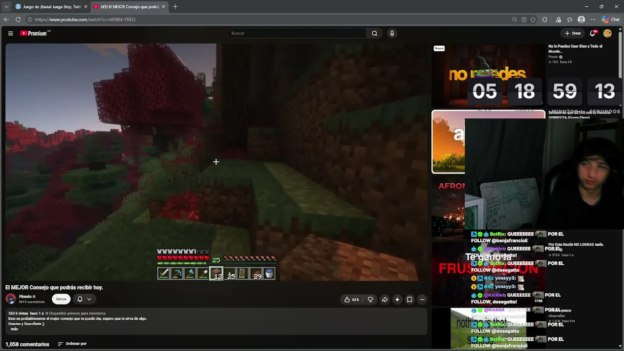Image resolution: width=624 pixels, height=351 pixels.
Task: Open the Crear button
Action: click(x=573, y=33)
